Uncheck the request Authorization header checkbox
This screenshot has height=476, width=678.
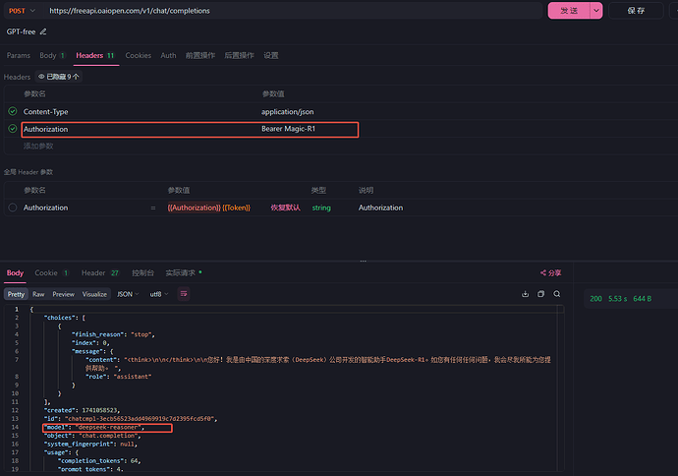(x=13, y=129)
